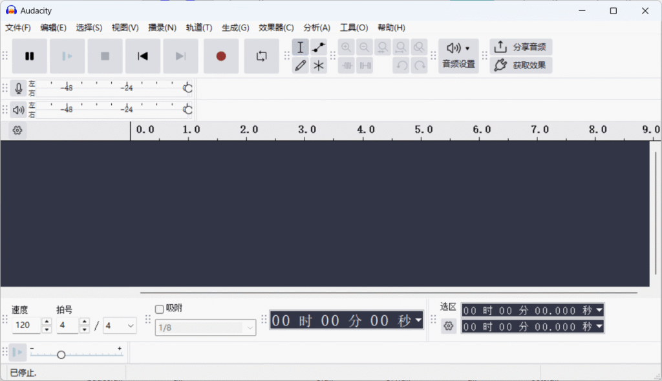Open the 分析(A) menu
The height and width of the screenshot is (381, 662).
pyautogui.click(x=317, y=28)
